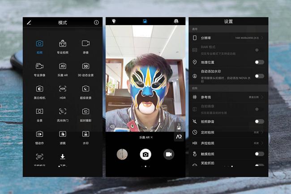Viewport: 291px width, 194px height.
Task: Toggle the disabled 自拍镜像 mirror switch
Action: click(x=260, y=109)
